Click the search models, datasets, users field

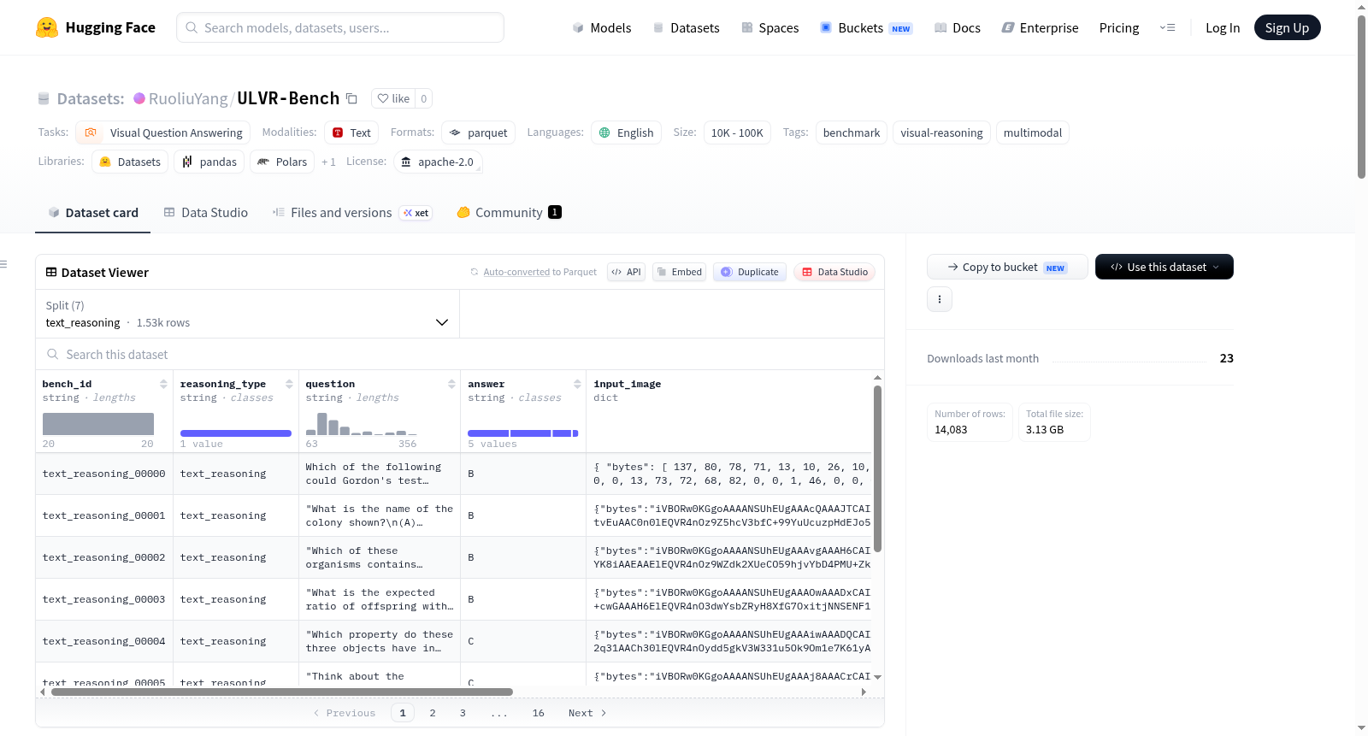pyautogui.click(x=340, y=27)
